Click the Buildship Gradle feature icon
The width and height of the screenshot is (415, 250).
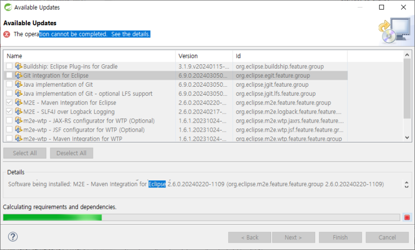pyautogui.click(x=19, y=66)
